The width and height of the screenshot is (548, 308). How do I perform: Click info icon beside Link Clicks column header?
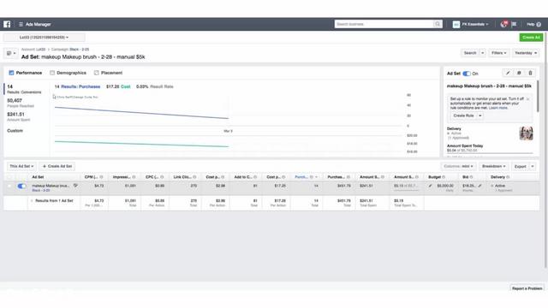point(194,177)
